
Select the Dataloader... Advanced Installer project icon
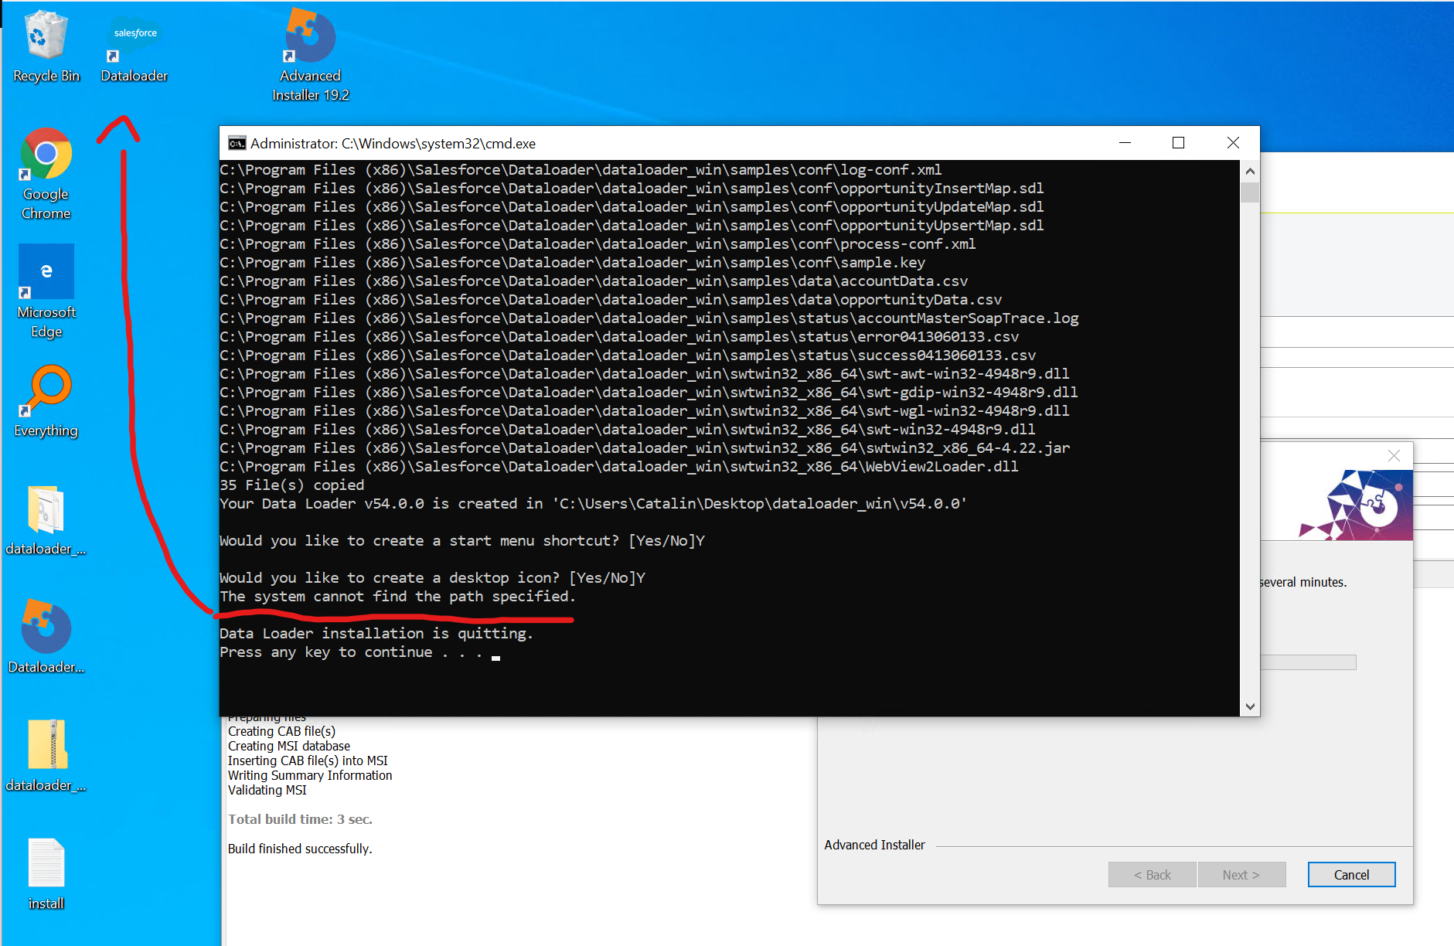coord(46,637)
